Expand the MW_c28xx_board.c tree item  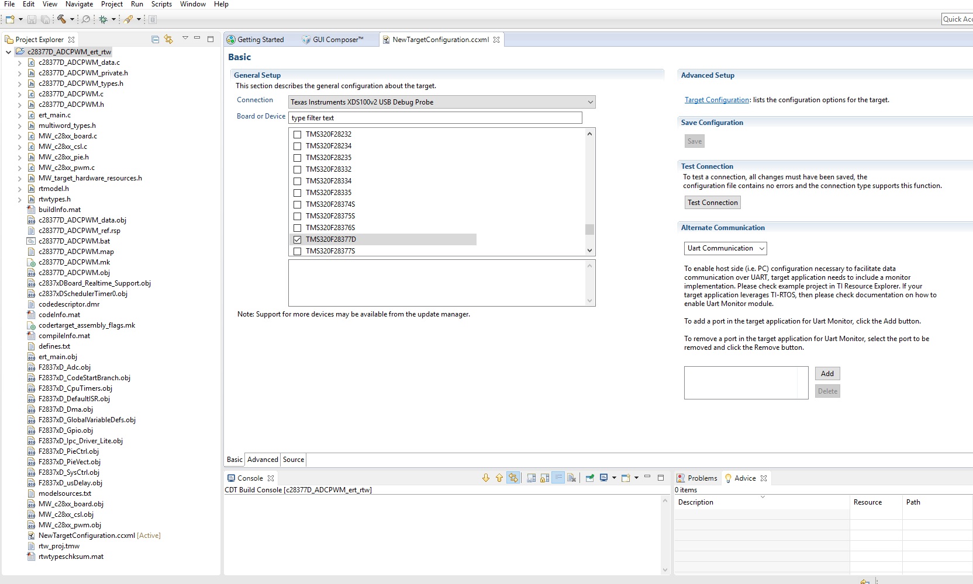[19, 136]
